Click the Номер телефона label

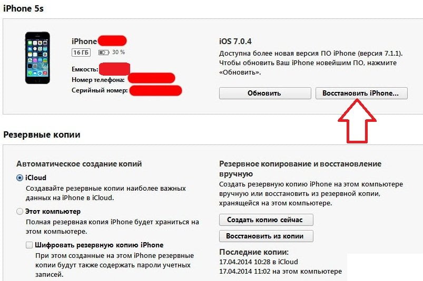tap(98, 80)
